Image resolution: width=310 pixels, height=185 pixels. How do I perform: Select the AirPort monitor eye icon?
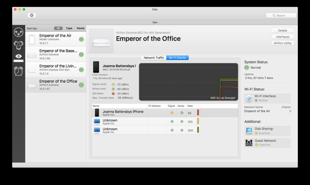click(x=19, y=58)
